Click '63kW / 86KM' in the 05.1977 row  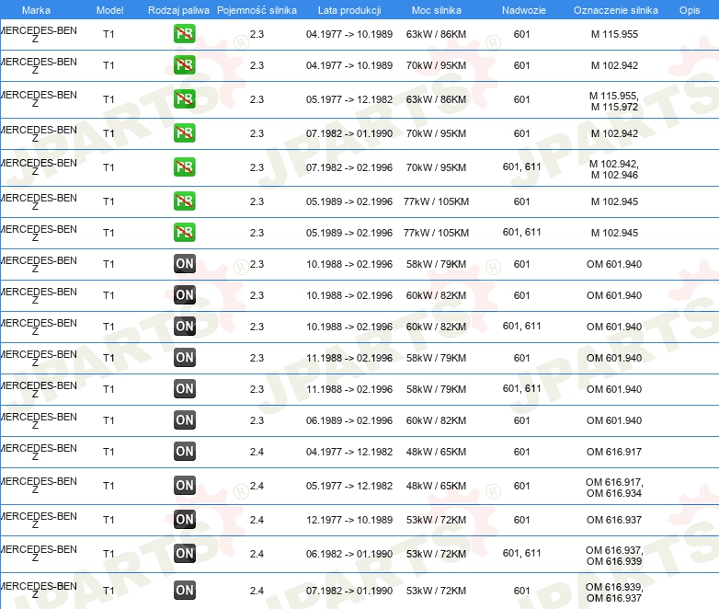click(436, 99)
